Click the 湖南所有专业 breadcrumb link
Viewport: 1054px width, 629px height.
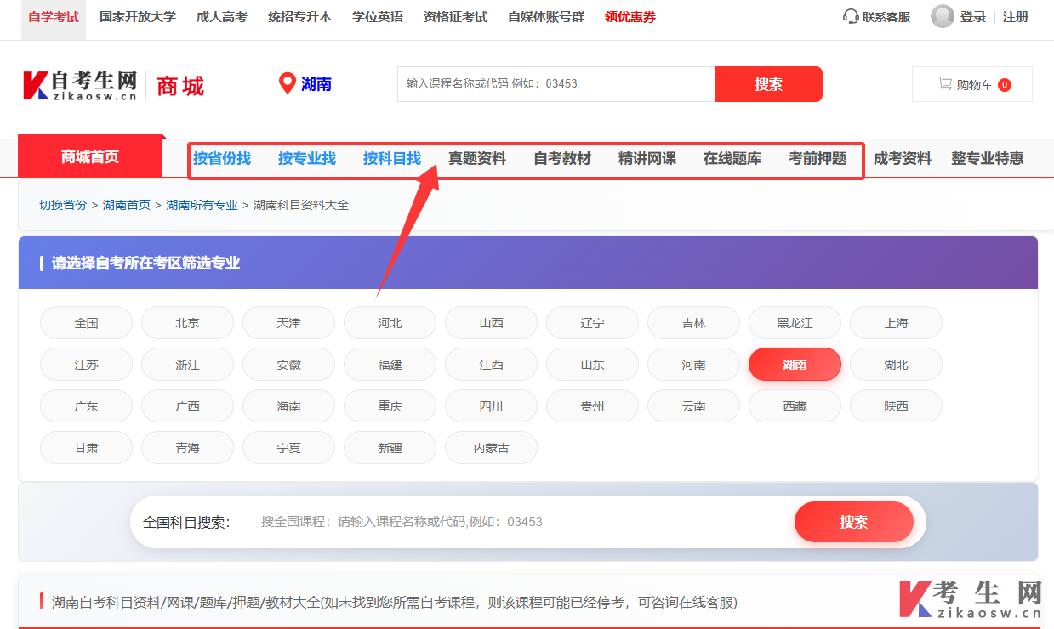(202, 205)
